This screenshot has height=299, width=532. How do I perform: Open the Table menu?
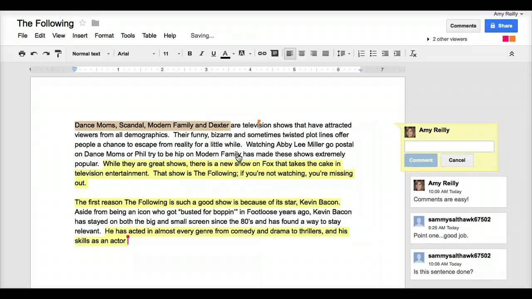pyautogui.click(x=149, y=36)
